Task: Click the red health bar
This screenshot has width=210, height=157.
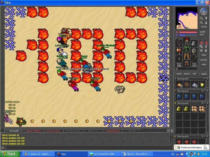Action: coord(188,32)
